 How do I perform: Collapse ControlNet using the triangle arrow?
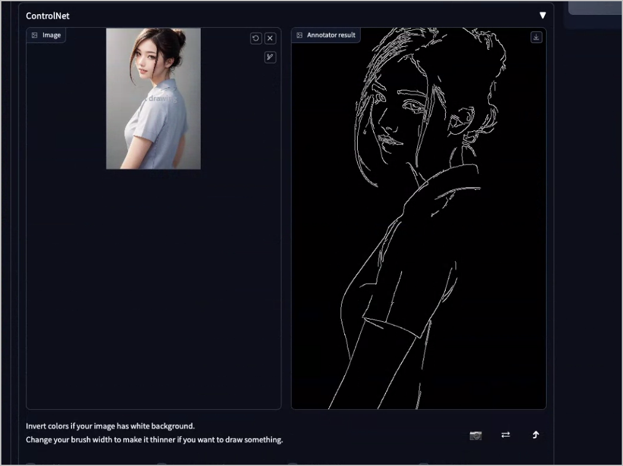(x=542, y=14)
